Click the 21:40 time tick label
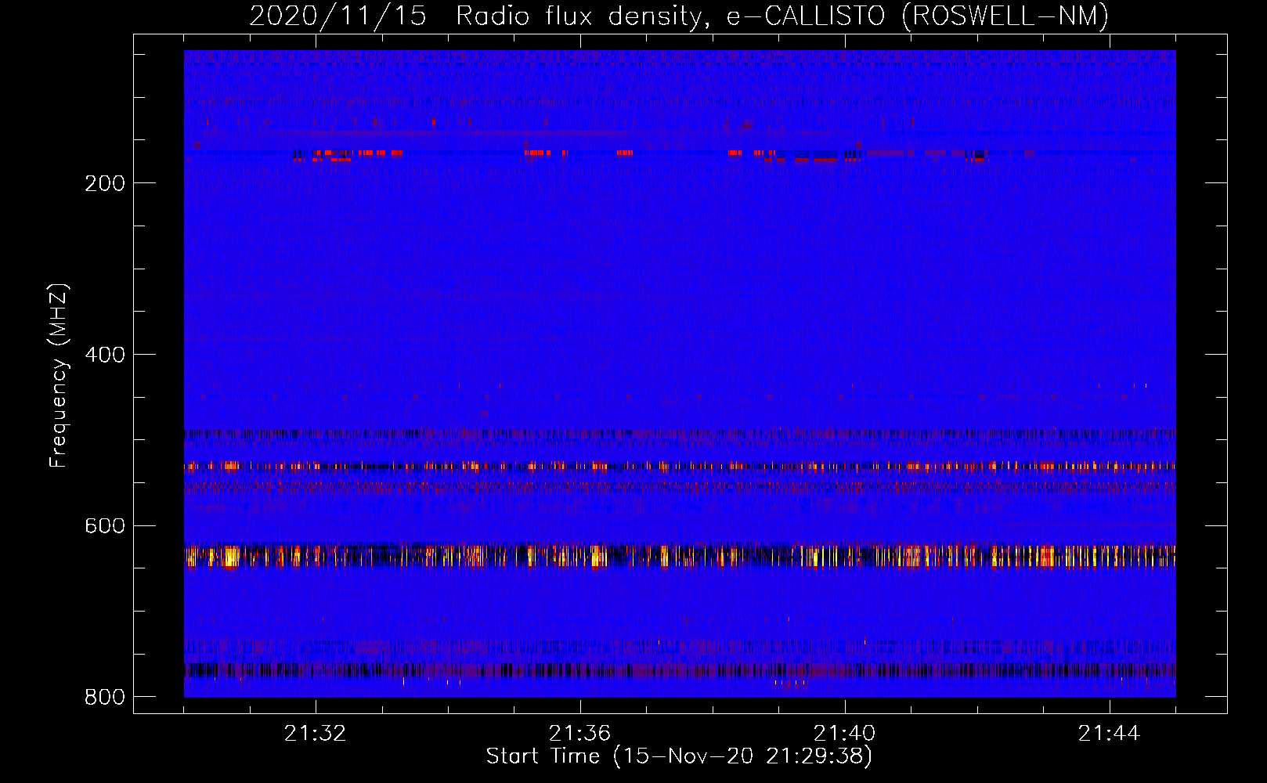Screen dimensions: 1267x783 click(x=844, y=734)
